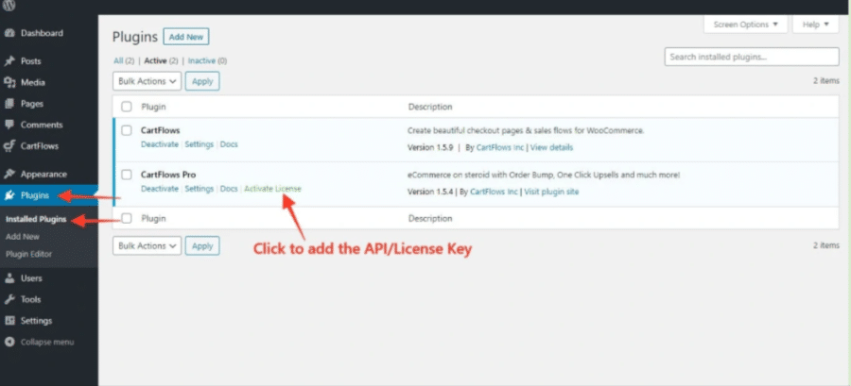
Task: Go to Users menu
Action: [x=31, y=278]
